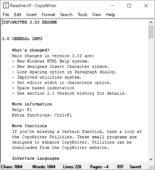Viewport: 155px width, 170px height.
Task: Click the Saved status indicator
Action: pos(135,167)
